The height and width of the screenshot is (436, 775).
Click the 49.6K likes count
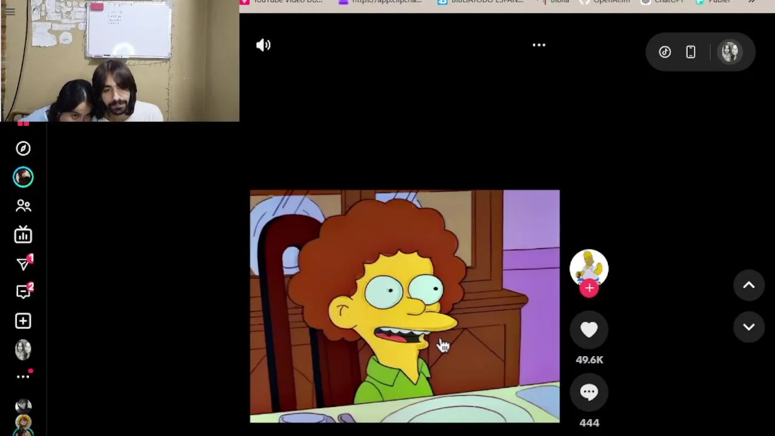tap(589, 360)
